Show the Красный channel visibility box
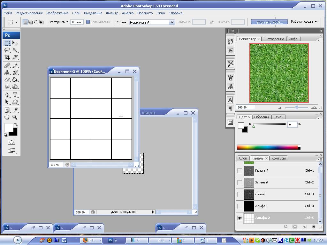The image size is (327, 245). tap(240, 171)
